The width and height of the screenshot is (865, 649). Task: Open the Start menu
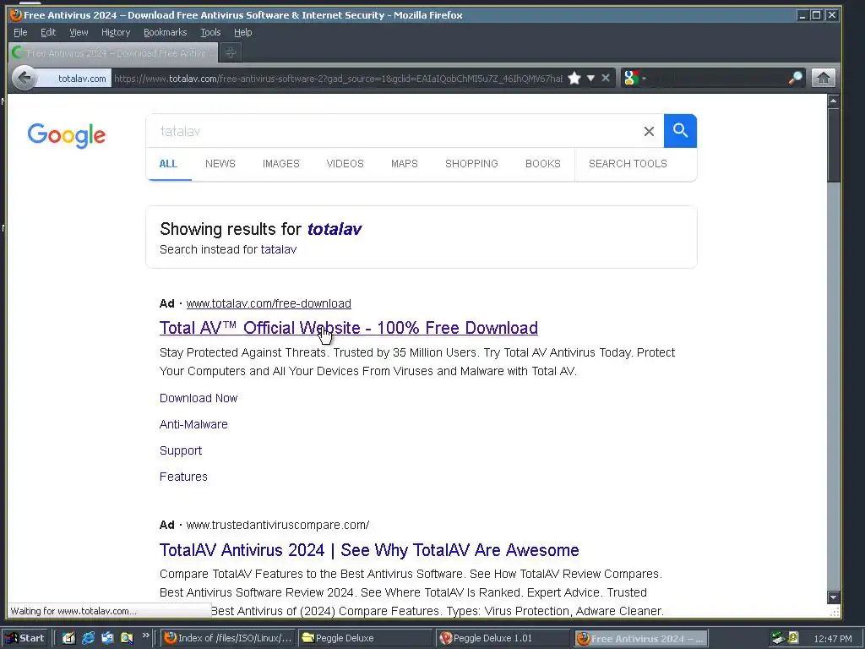pos(24,639)
